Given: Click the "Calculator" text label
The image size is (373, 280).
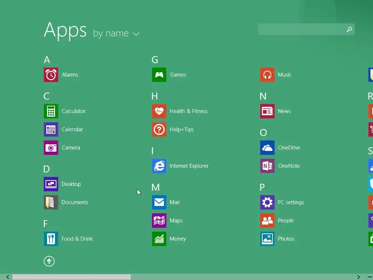Looking at the screenshot, I should tap(74, 111).
